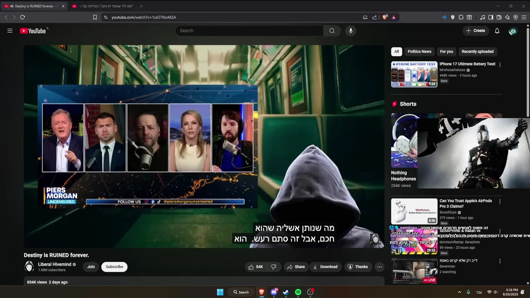Show hidden system tray icons chevron

(459, 292)
